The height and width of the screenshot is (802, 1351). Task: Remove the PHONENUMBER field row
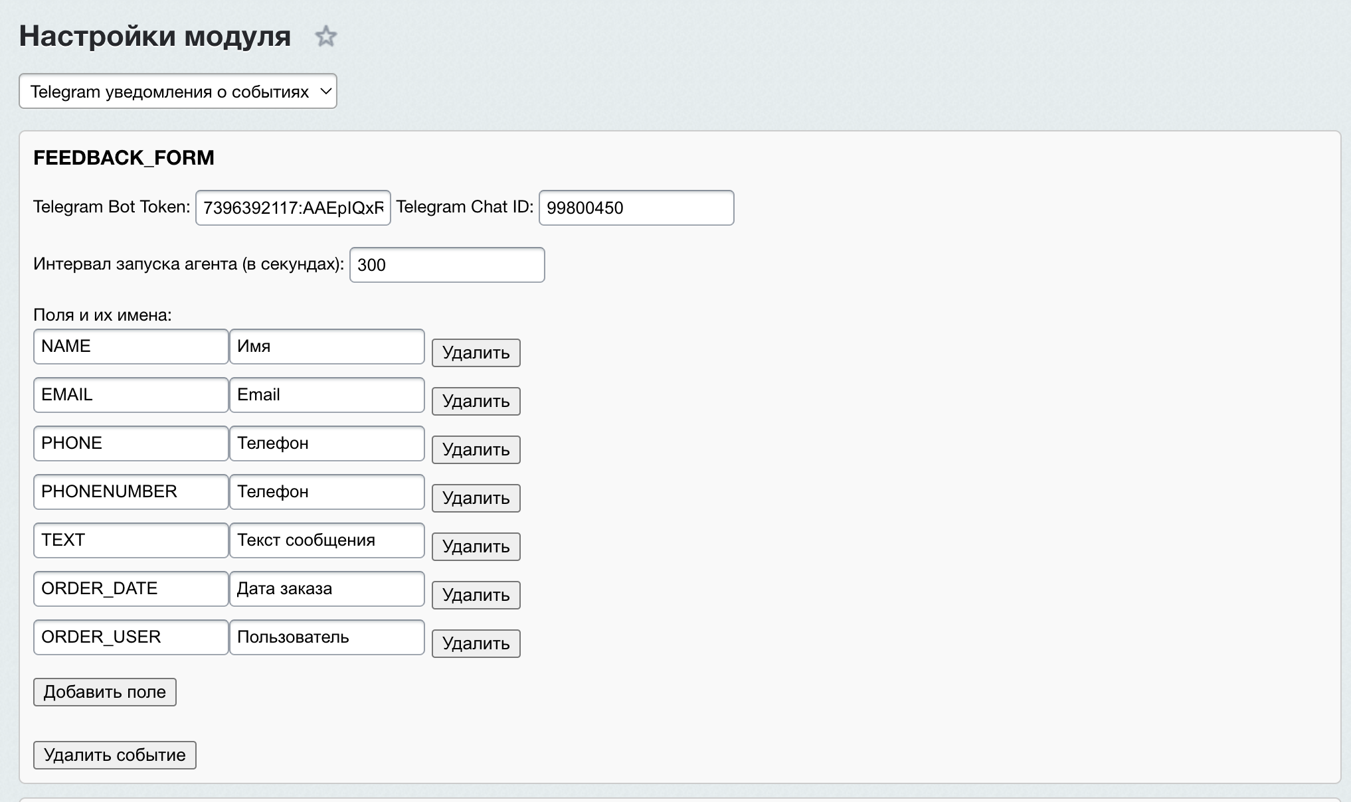tap(476, 498)
